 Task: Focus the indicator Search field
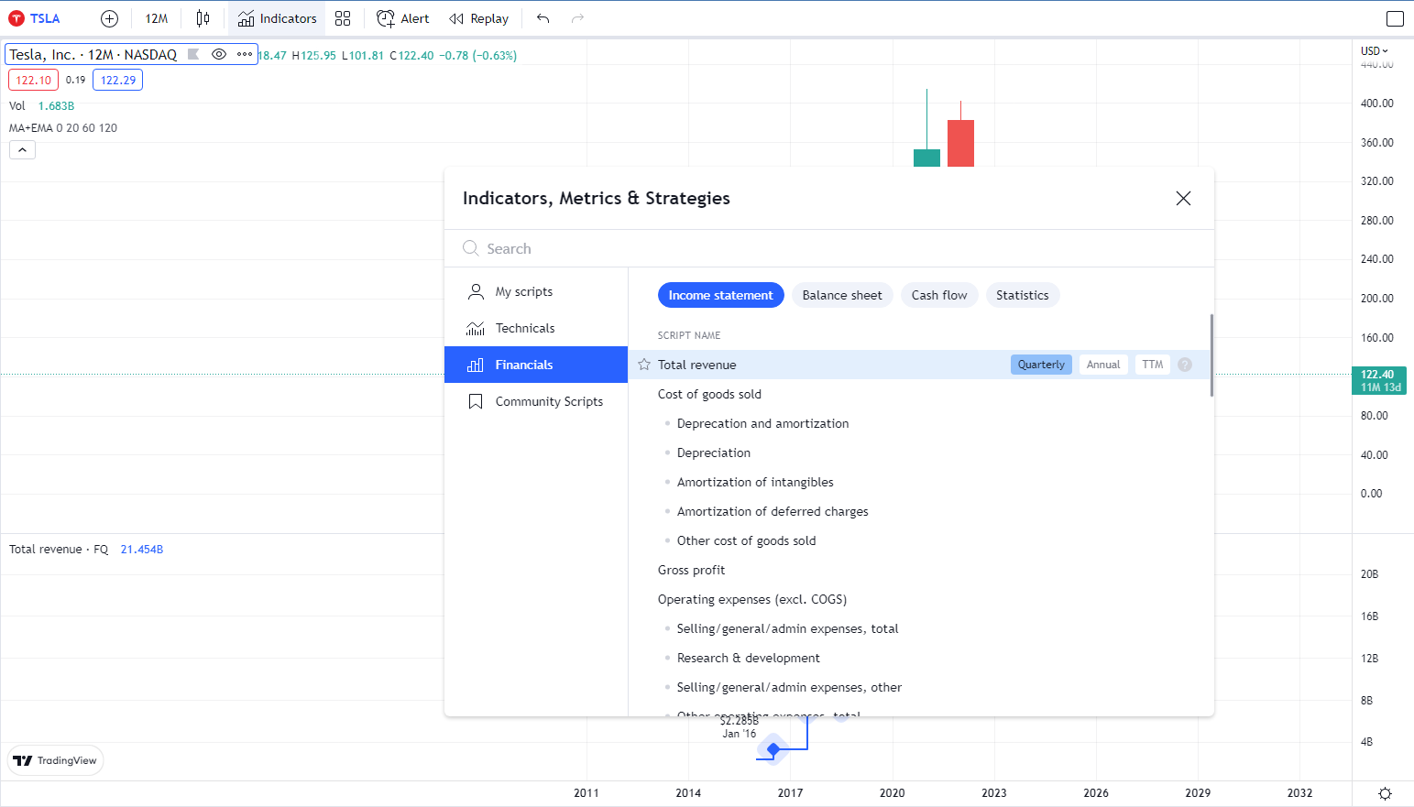828,248
